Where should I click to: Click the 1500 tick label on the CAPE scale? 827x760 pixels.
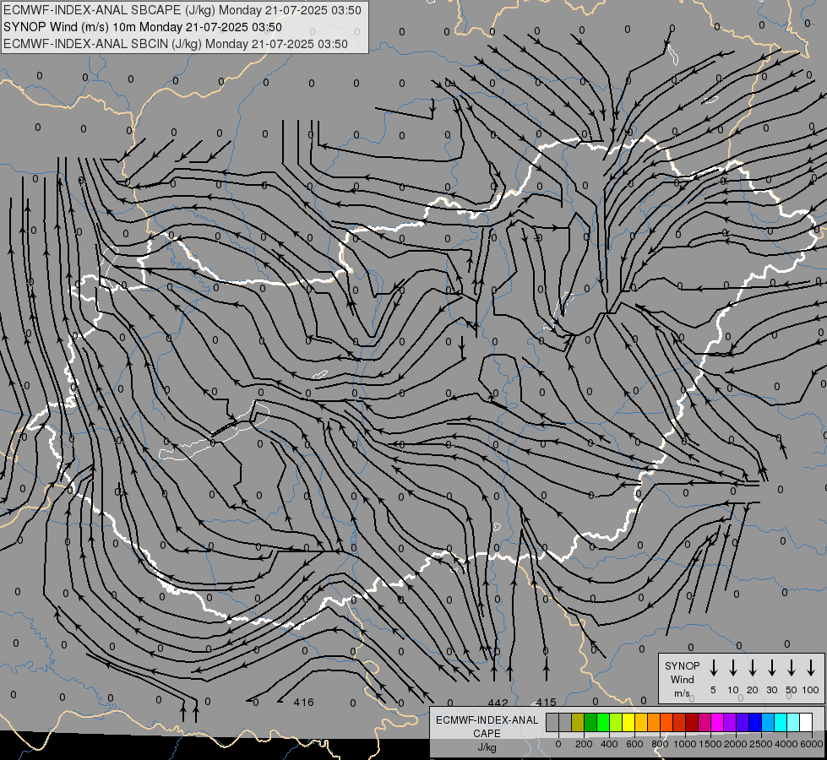[710, 744]
